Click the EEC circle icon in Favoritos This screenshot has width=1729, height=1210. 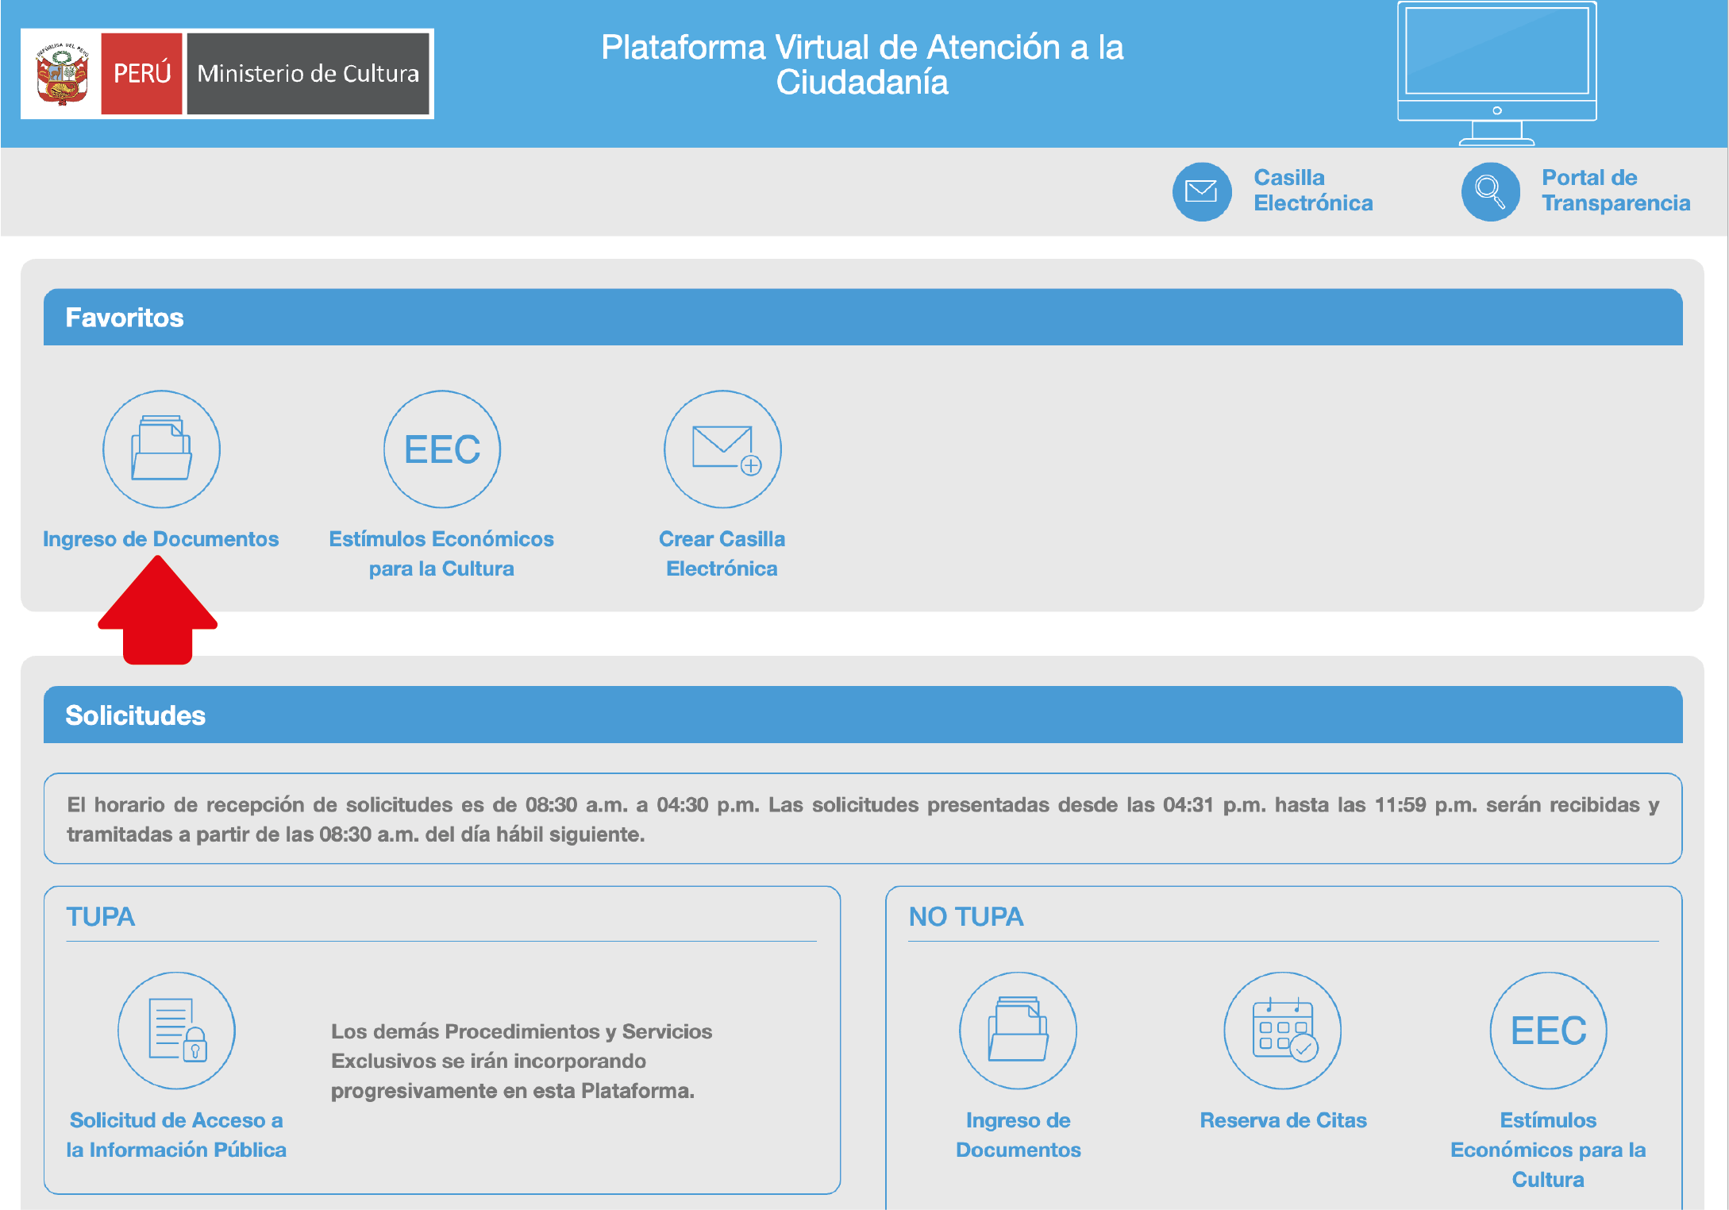point(442,449)
